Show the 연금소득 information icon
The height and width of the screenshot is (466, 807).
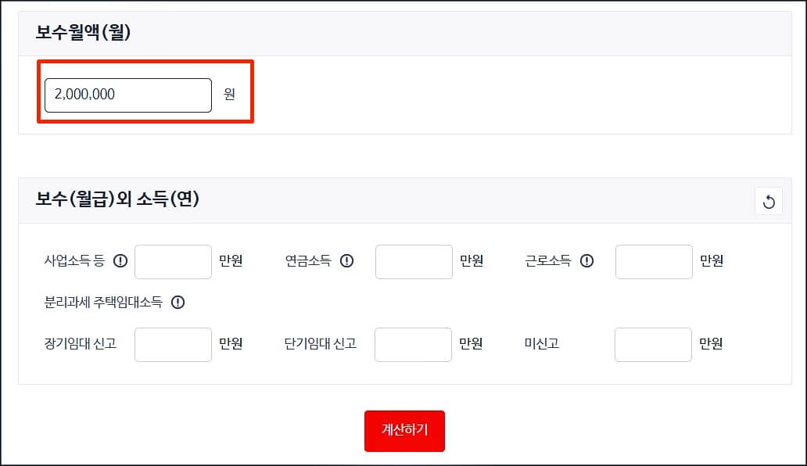pos(346,262)
